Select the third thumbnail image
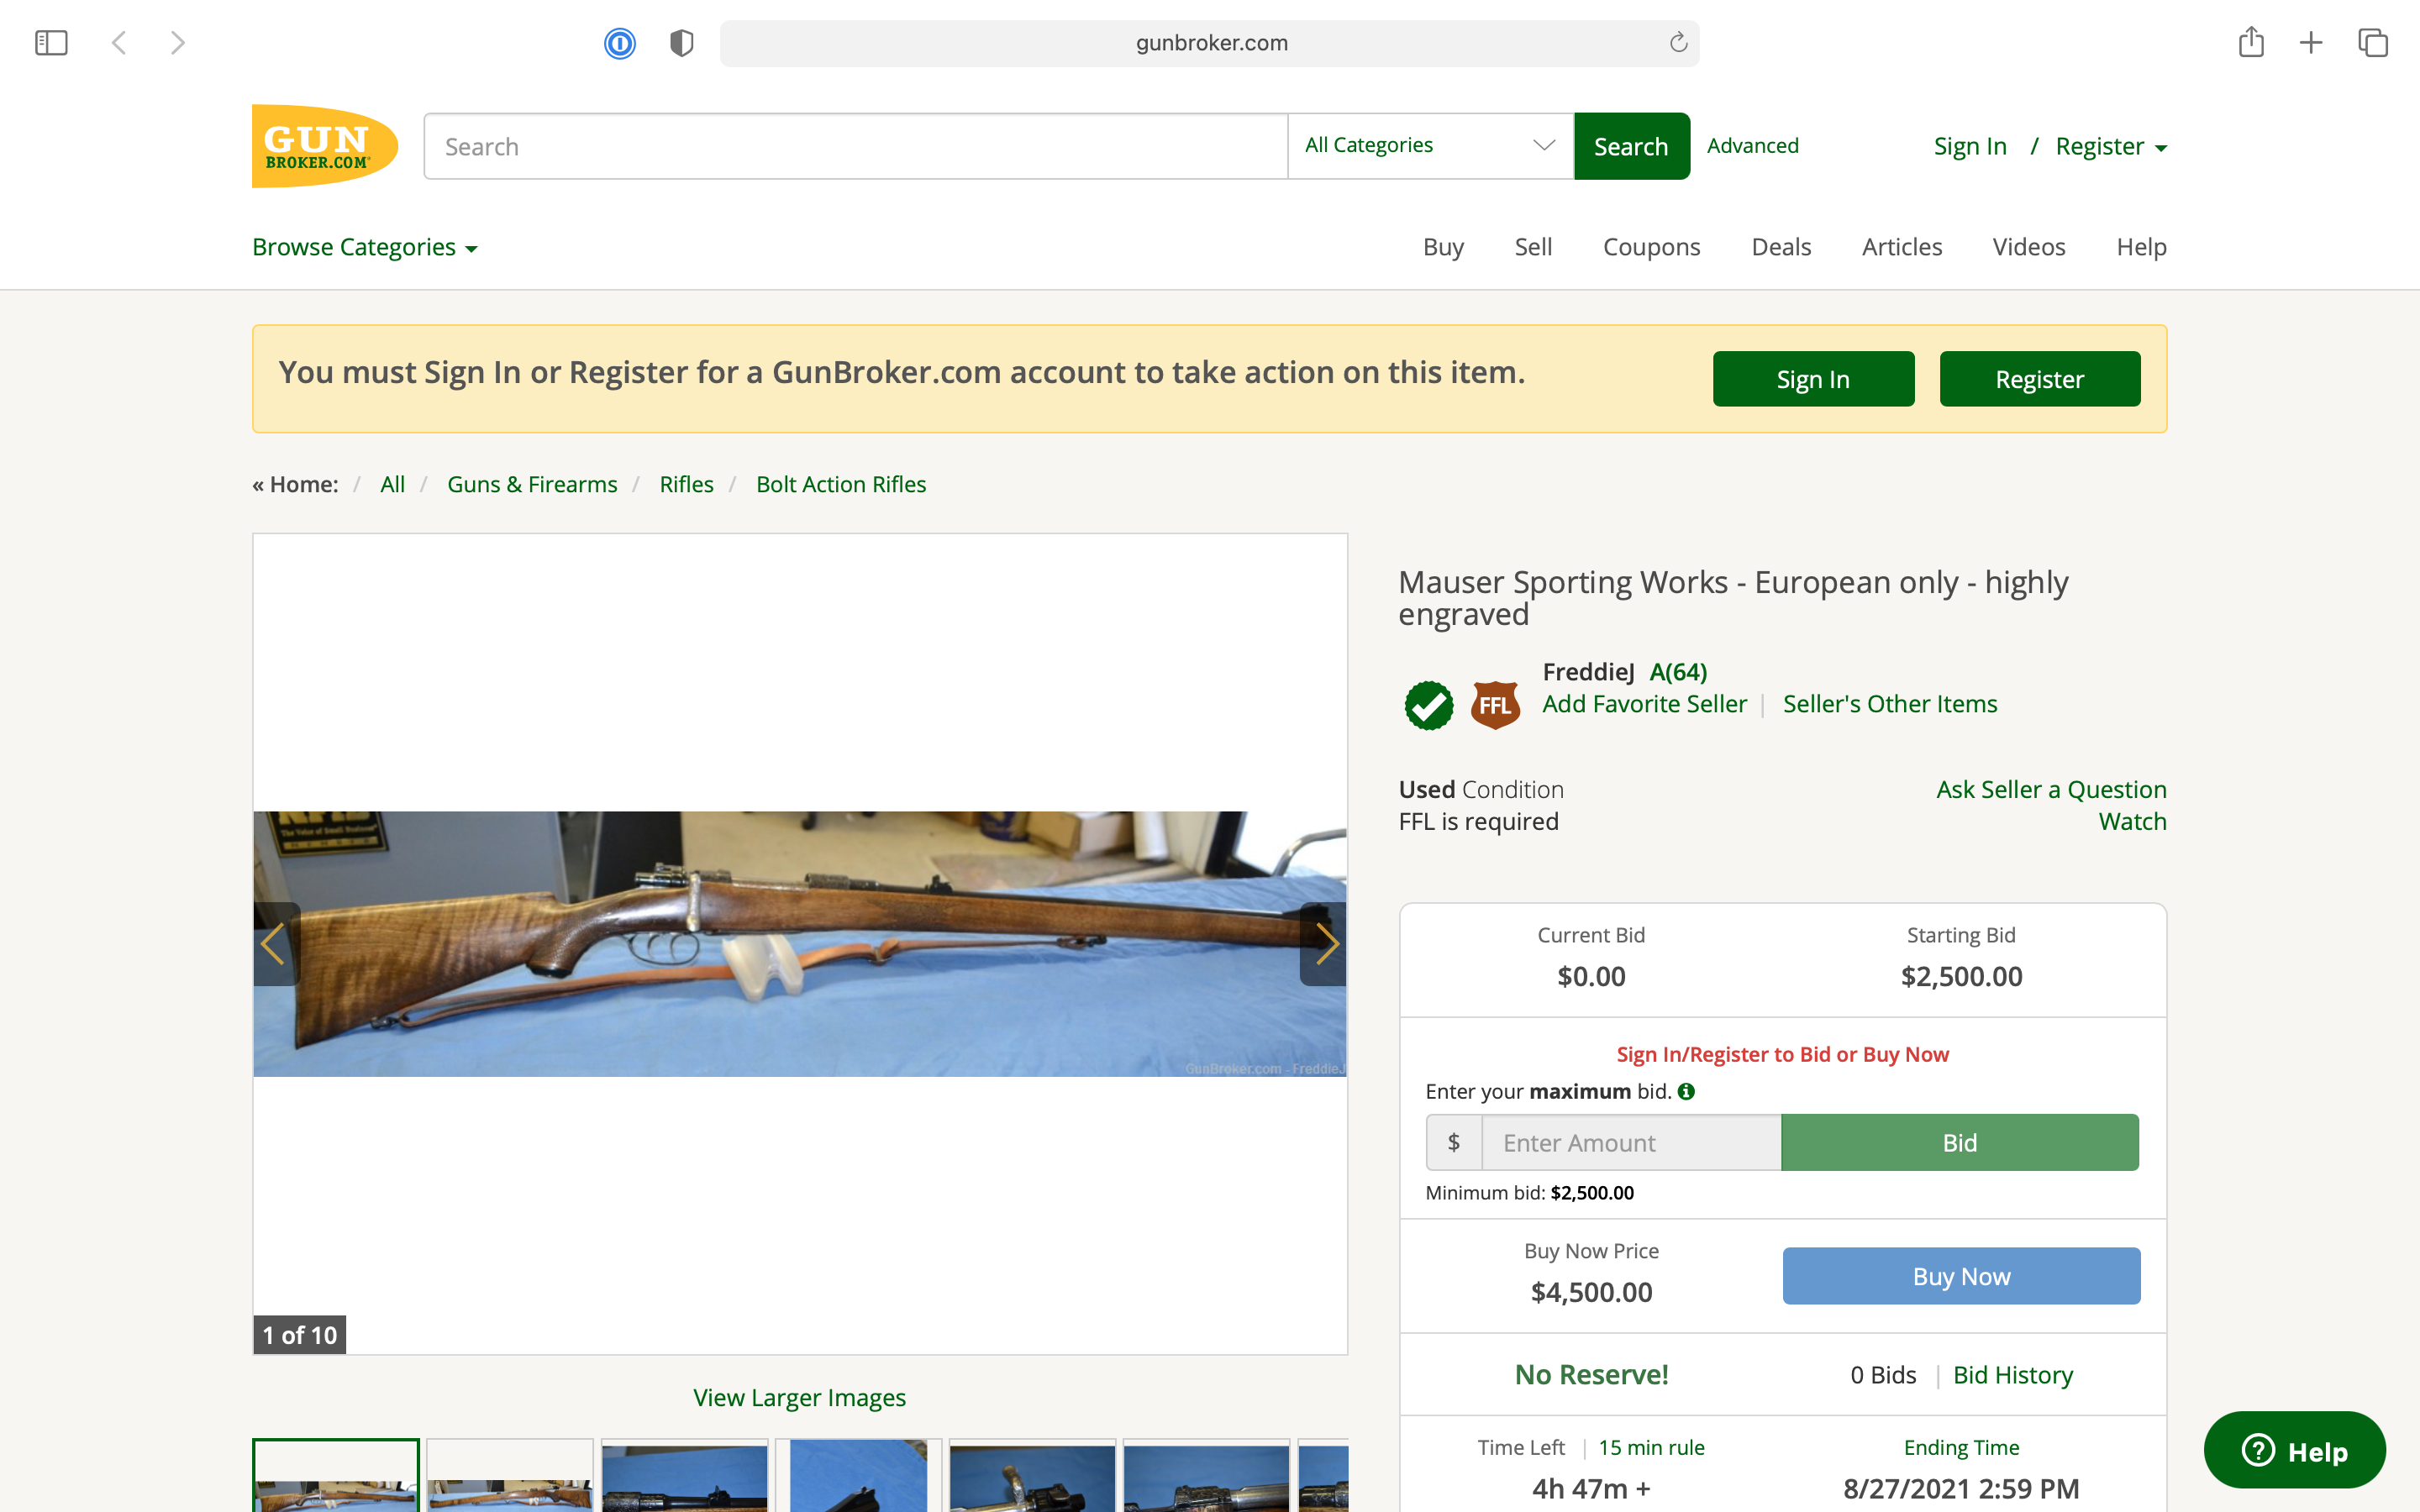This screenshot has height=1512, width=2420. click(684, 1475)
